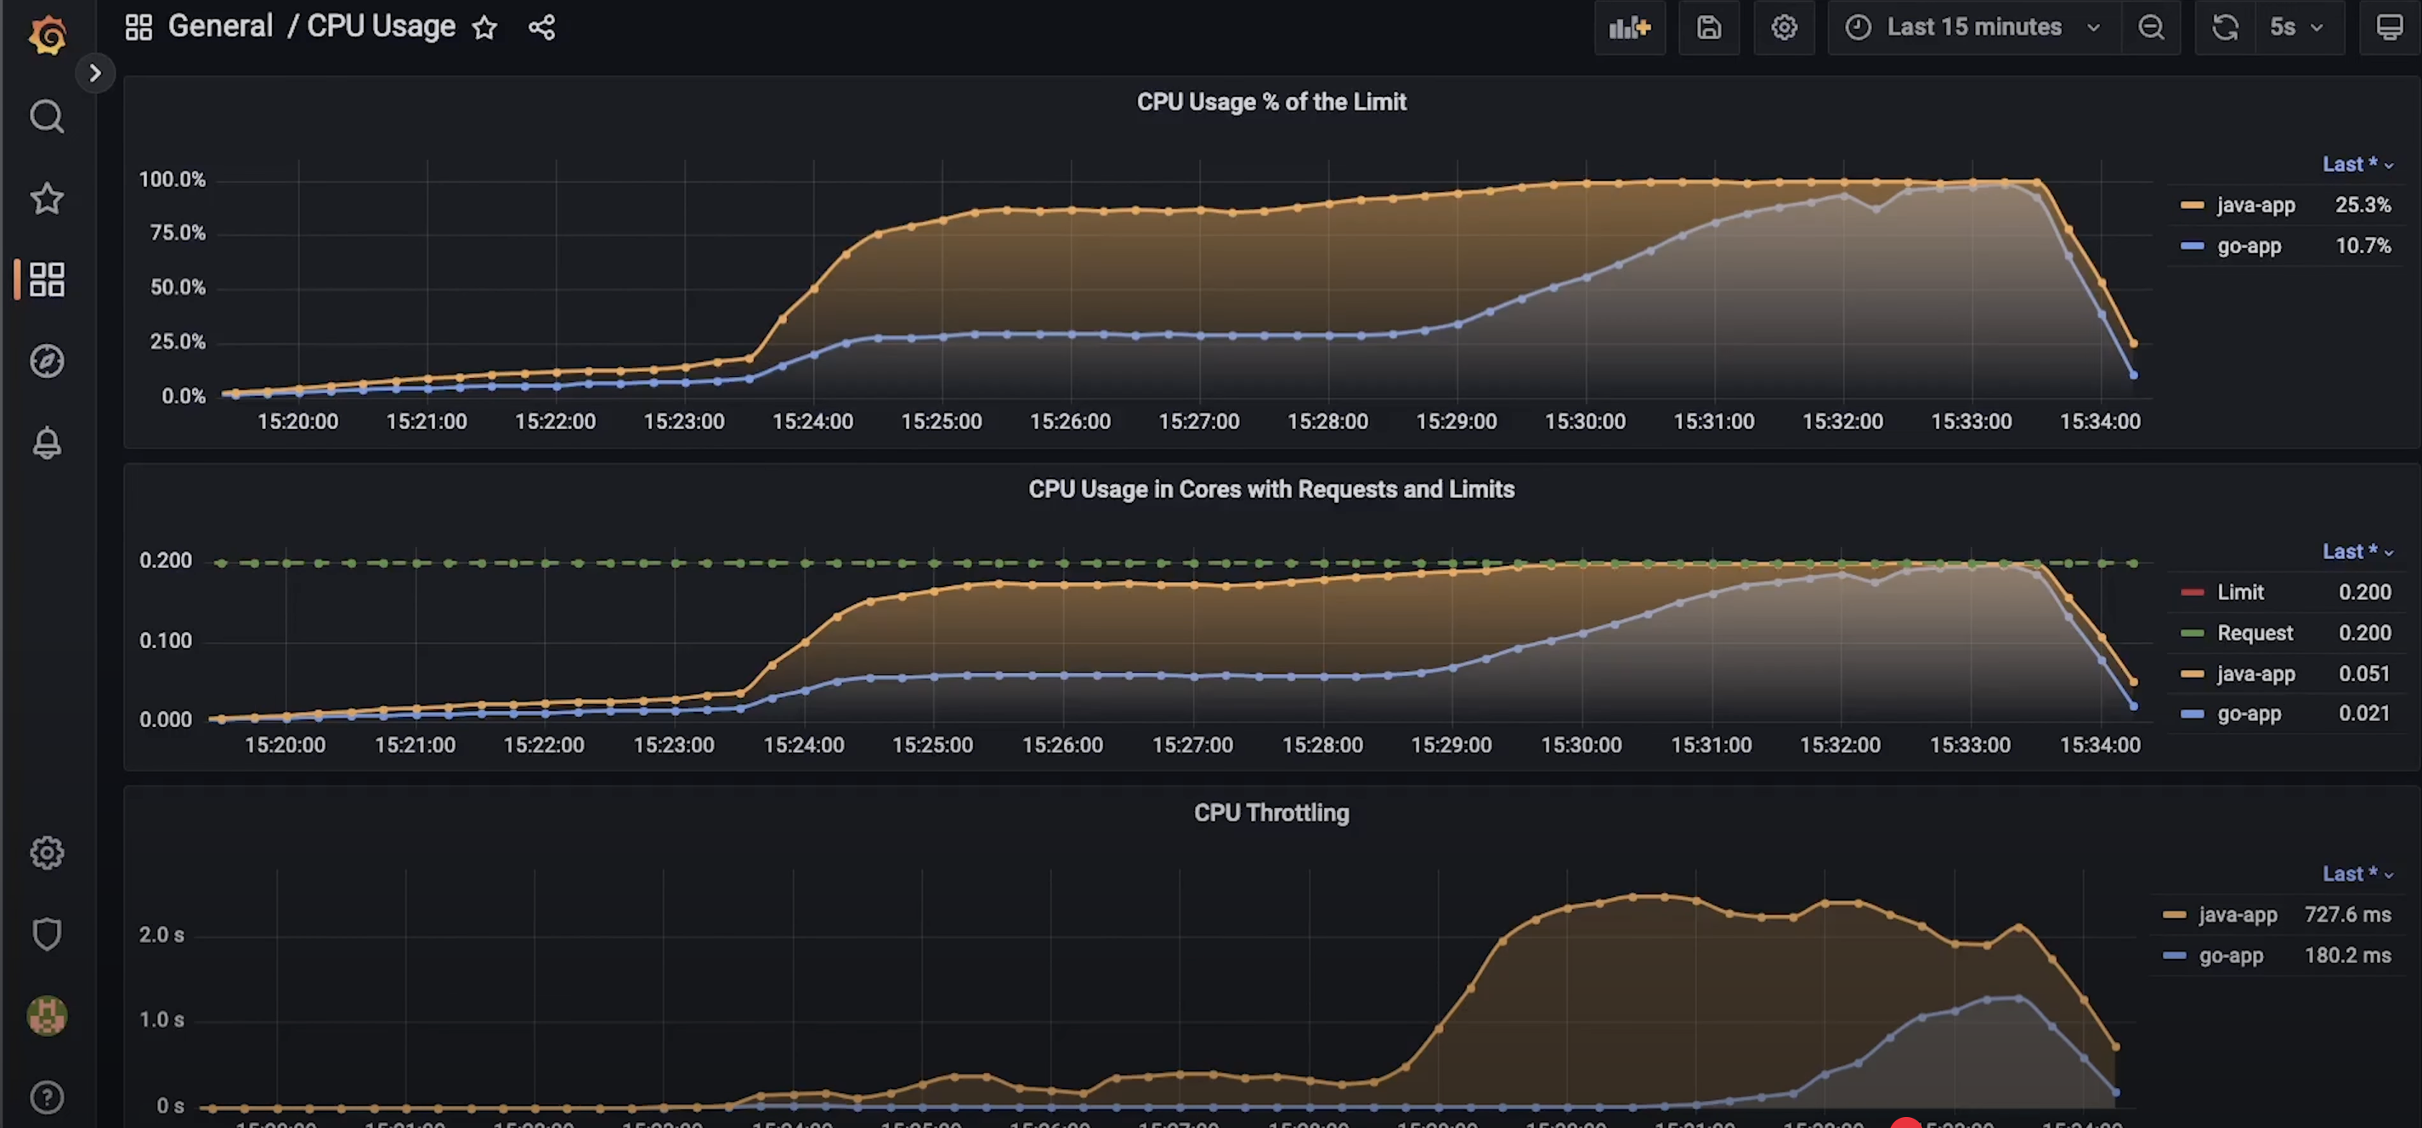Image resolution: width=2422 pixels, height=1128 pixels.
Task: Open CPU Throttling panel title menu
Action: (x=1270, y=812)
